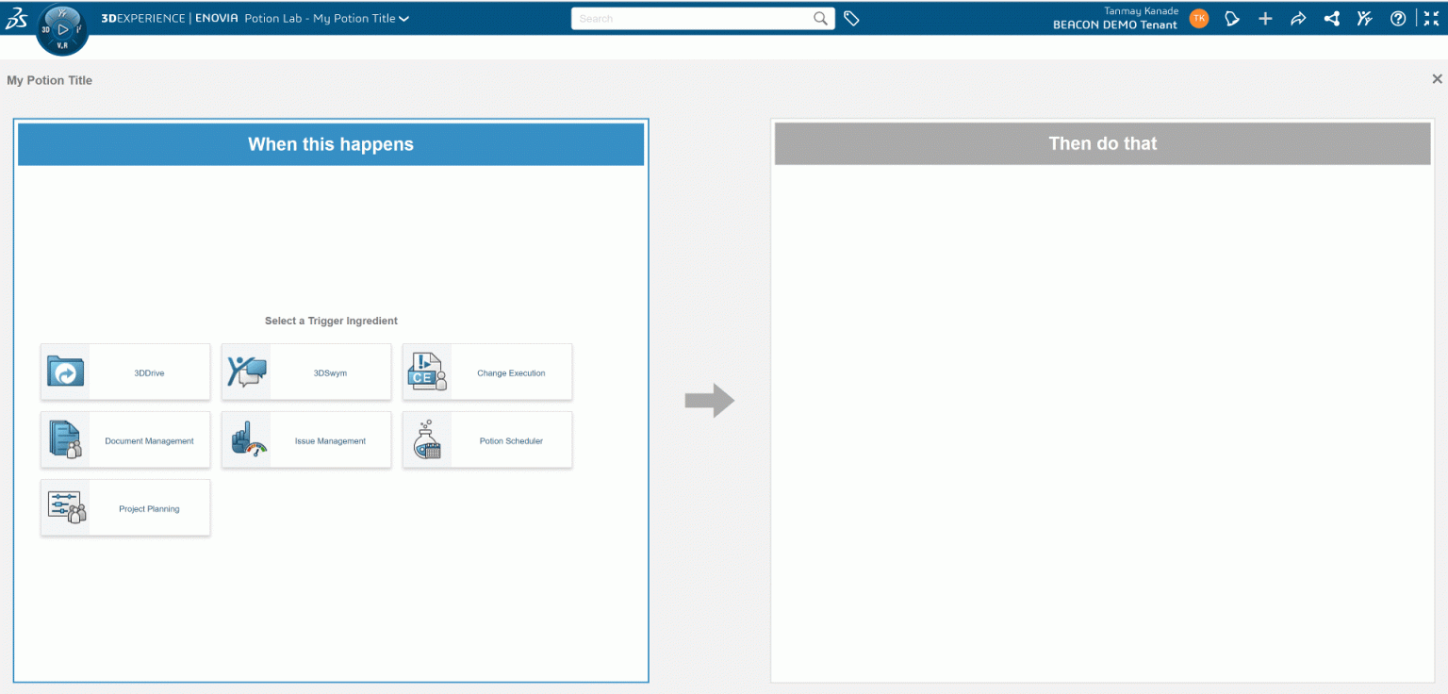Select the Change Execution trigger ingredient
Image resolution: width=1448 pixels, height=694 pixels.
(x=487, y=372)
